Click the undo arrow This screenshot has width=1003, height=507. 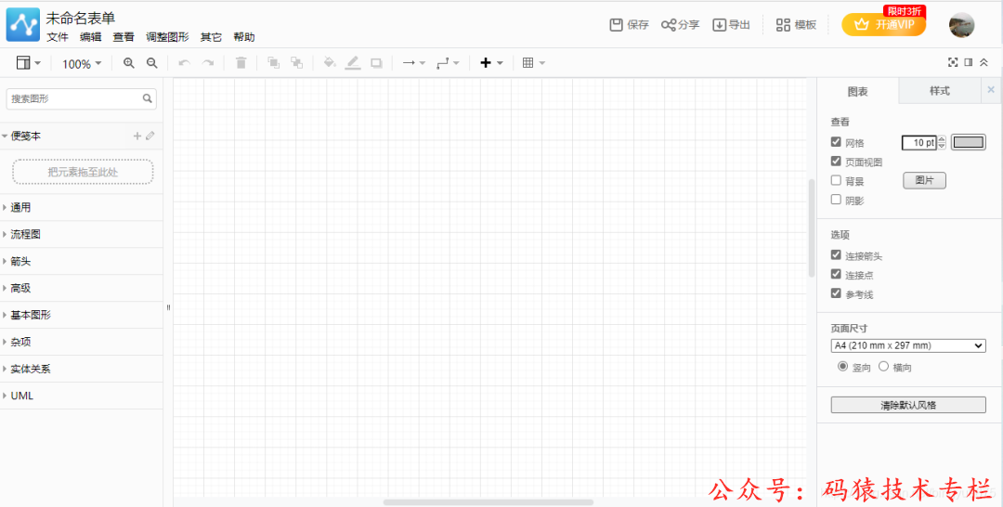point(184,62)
